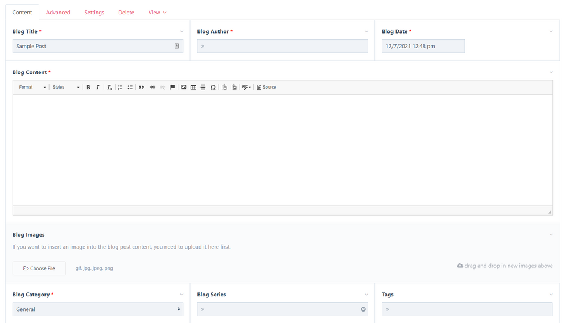Click the Choose File button

tap(39, 268)
